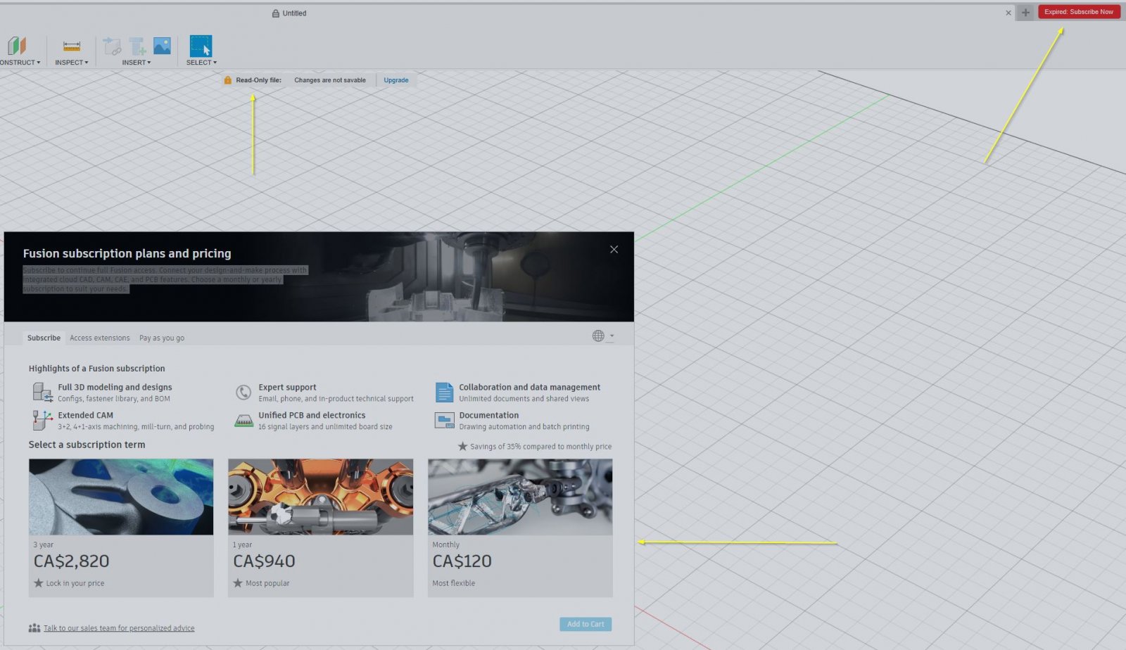The width and height of the screenshot is (1126, 650).
Task: Click the 'Most flexible' label
Action: (x=453, y=583)
